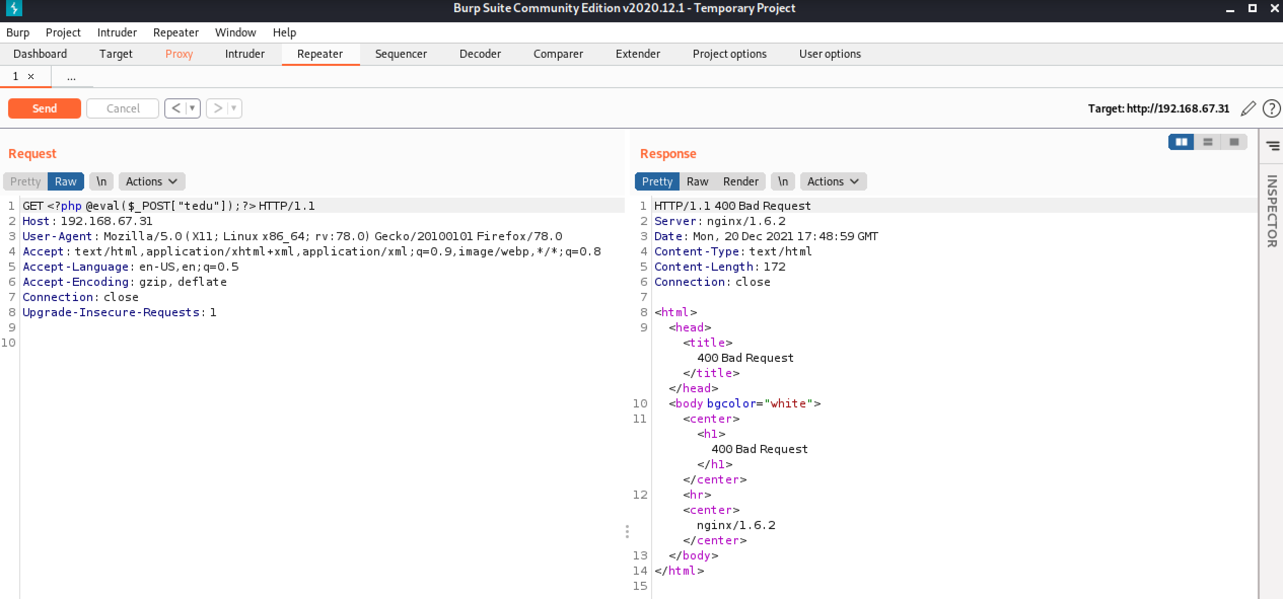Switch to combined tabbed layout view
1283x599 pixels.
click(1234, 142)
